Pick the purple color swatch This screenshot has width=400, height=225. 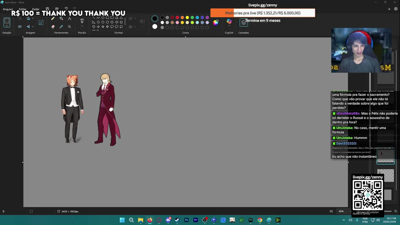tap(207, 17)
